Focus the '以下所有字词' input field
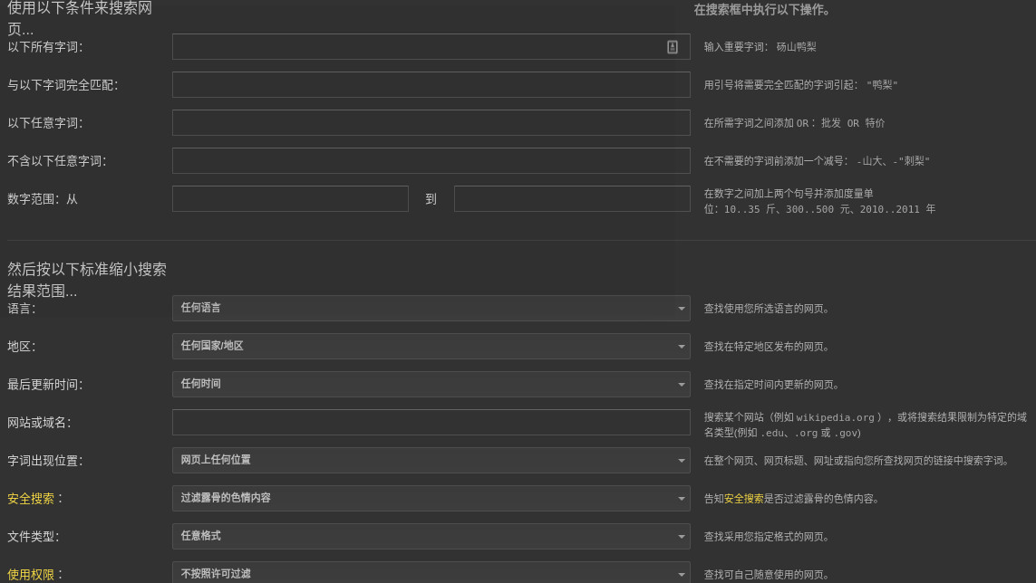This screenshot has height=583, width=1036. click(431, 47)
